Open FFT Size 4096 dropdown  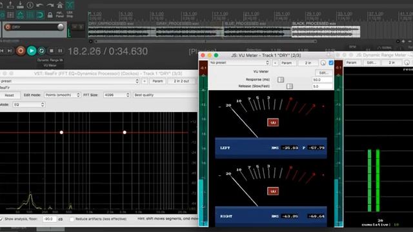[x=116, y=95]
